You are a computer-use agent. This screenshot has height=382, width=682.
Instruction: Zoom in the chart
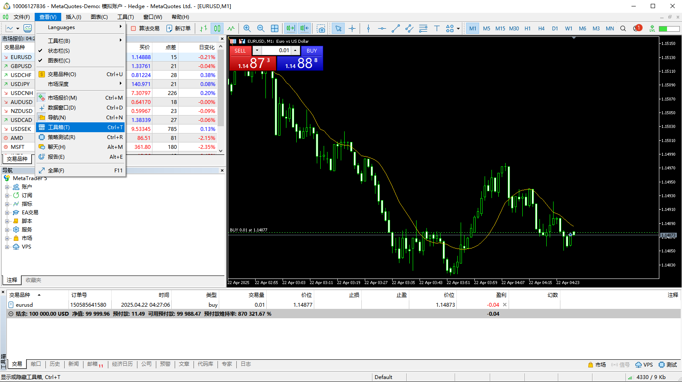point(247,28)
